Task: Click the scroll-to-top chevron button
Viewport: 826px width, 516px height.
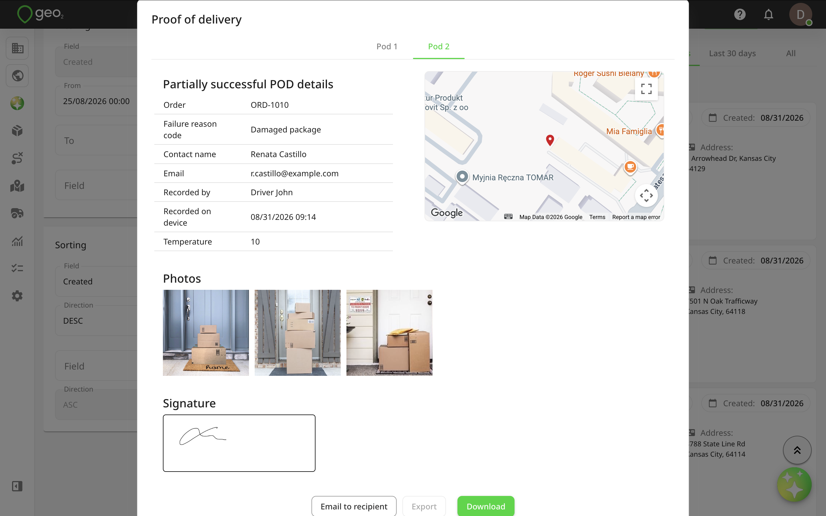Action: coord(797,450)
